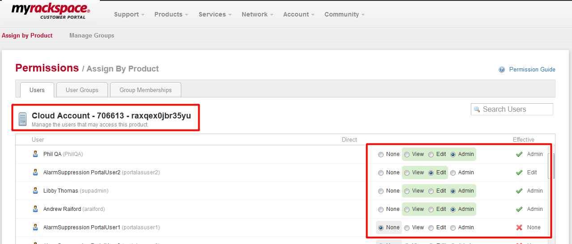Select Edit radio for AlarmSuppression PortalUser1

coord(431,228)
